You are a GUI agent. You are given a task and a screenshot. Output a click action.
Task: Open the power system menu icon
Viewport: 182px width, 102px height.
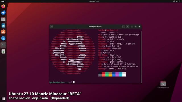tap(179, 1)
